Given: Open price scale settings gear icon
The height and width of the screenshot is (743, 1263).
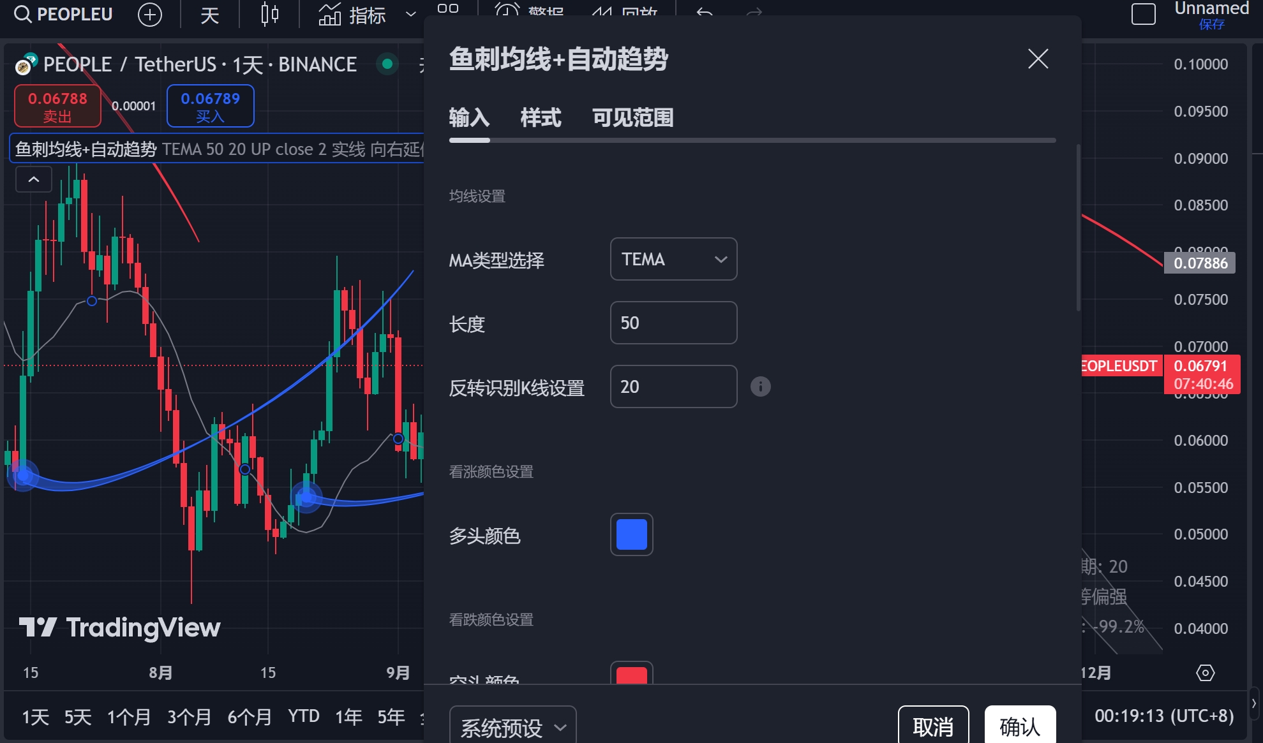Looking at the screenshot, I should [x=1205, y=673].
